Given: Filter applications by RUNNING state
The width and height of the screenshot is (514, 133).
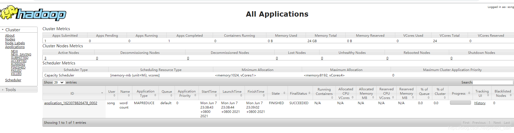Looking at the screenshot, I should click(18, 64).
